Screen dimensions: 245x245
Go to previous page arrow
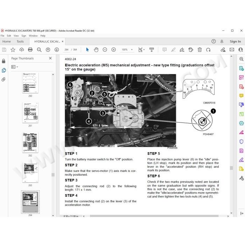[x=48, y=50]
